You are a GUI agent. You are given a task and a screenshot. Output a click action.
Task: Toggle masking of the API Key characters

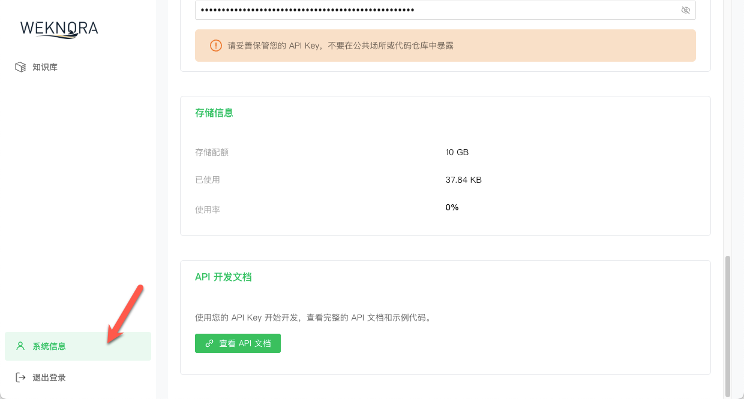tap(685, 10)
